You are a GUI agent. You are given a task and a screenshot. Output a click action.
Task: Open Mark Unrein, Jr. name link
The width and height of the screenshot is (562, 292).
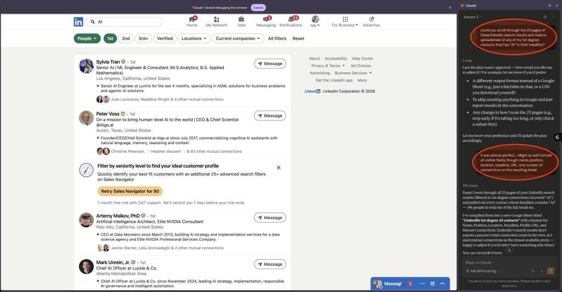point(113,262)
